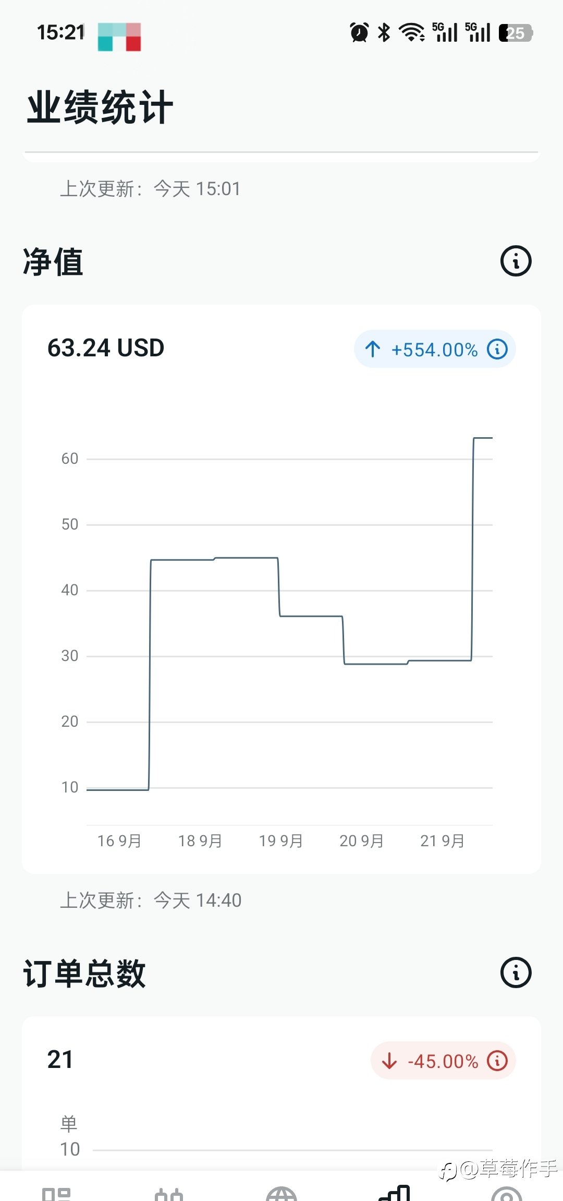Open the 订单总数 info icon
The height and width of the screenshot is (1201, 563).
click(x=516, y=972)
